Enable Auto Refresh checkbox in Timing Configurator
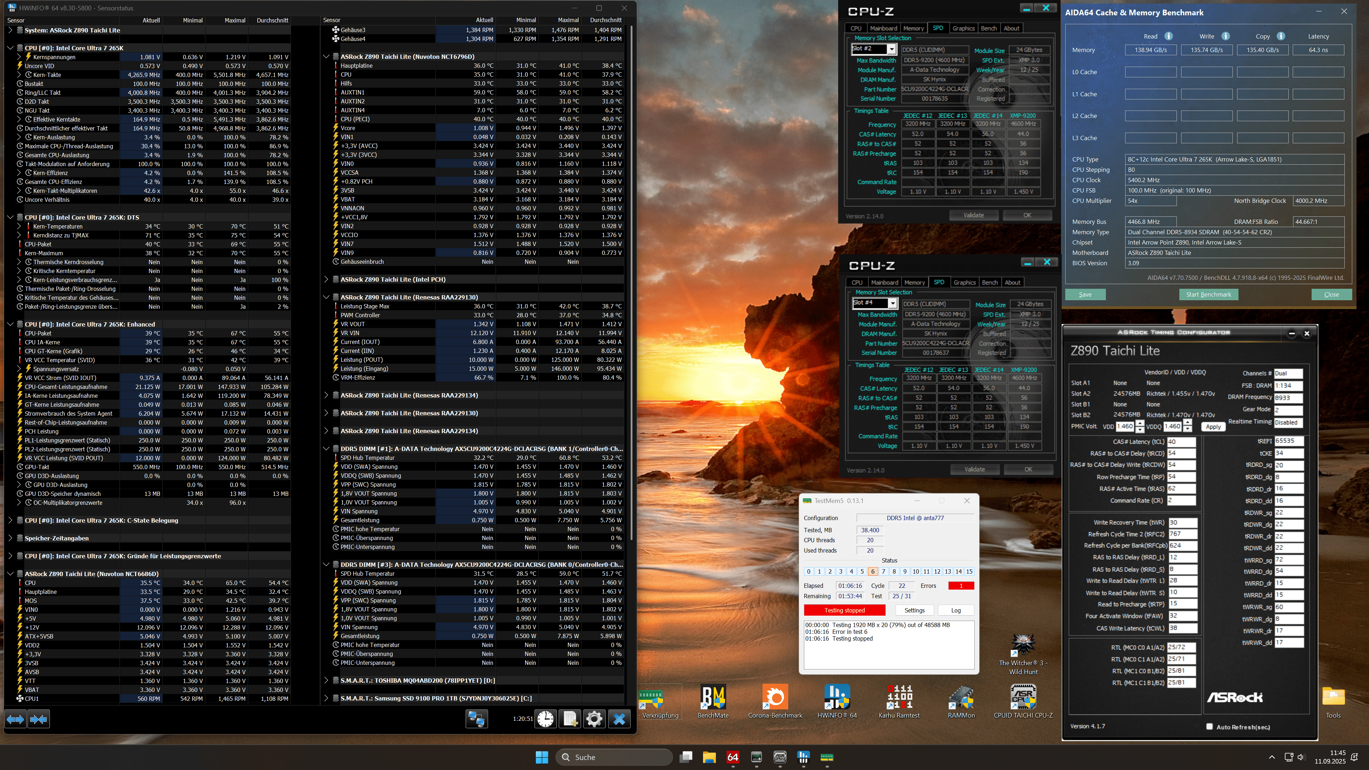Image resolution: width=1369 pixels, height=770 pixels. [x=1210, y=727]
